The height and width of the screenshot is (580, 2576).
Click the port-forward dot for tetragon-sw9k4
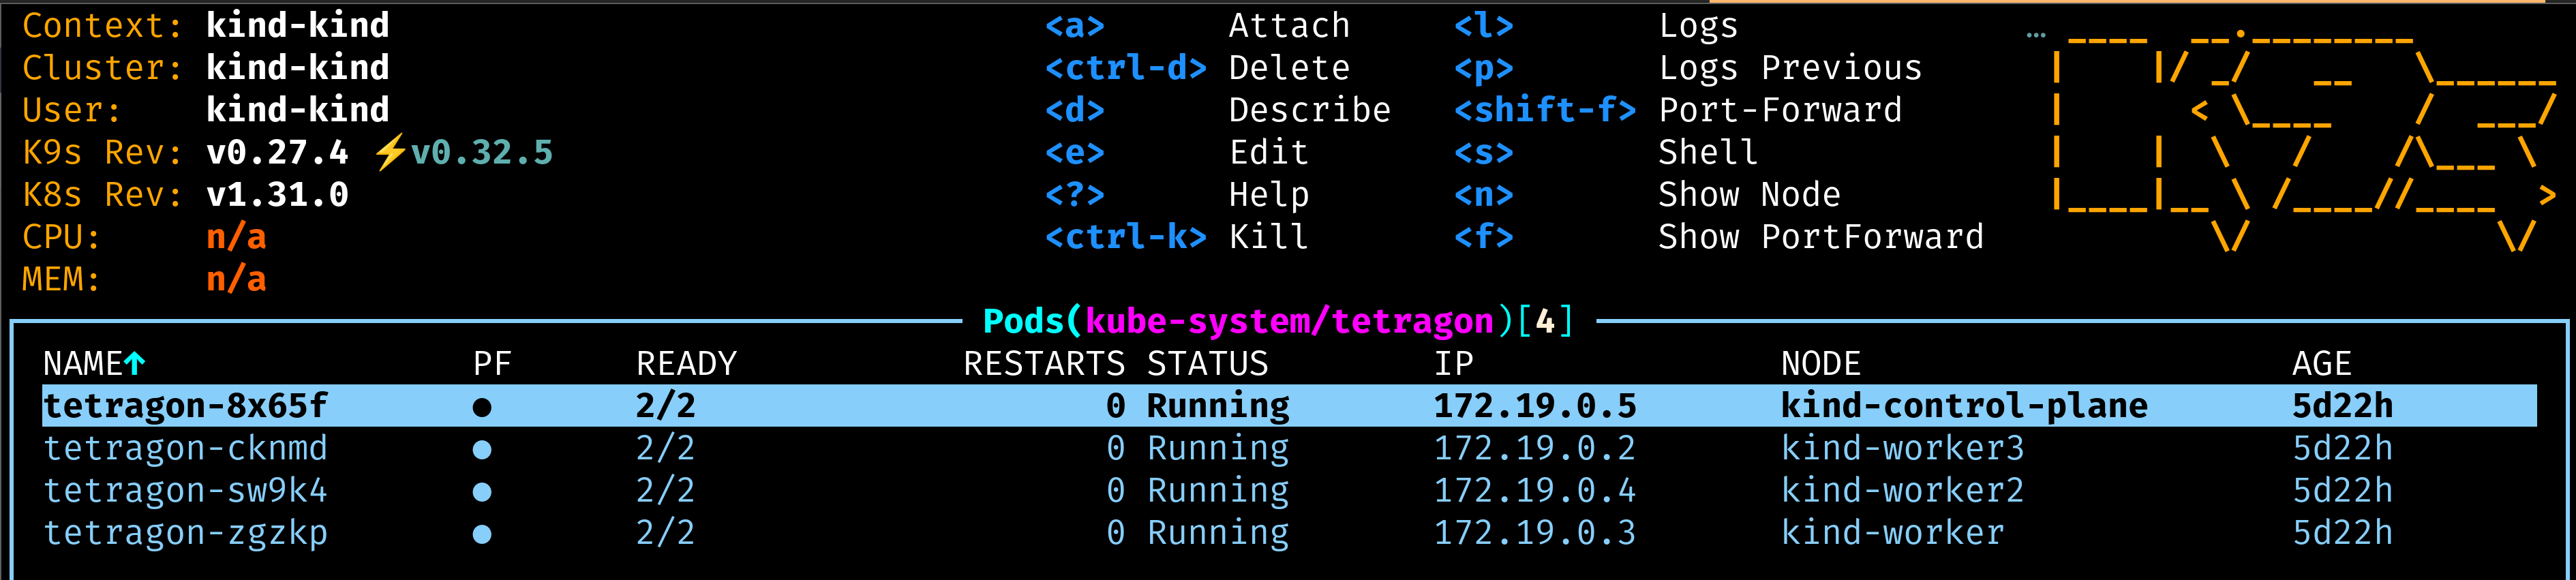coord(482,492)
